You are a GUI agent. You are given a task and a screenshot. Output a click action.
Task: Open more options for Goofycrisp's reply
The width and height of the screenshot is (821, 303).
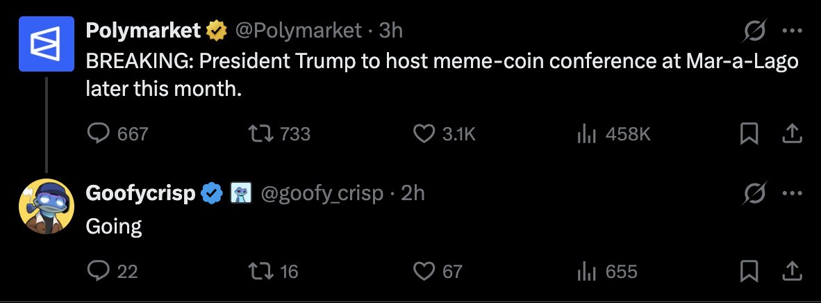pos(792,193)
